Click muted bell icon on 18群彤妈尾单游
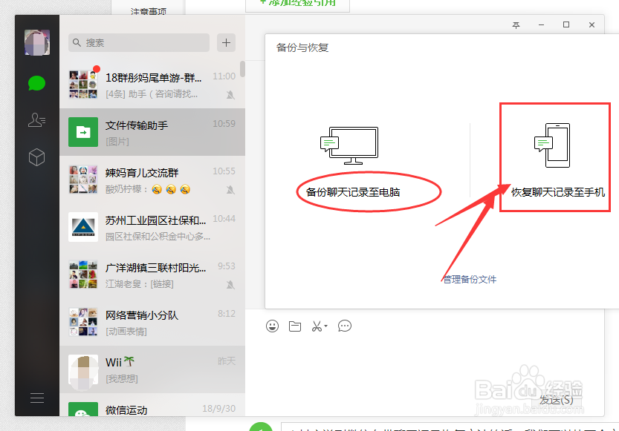This screenshot has width=619, height=431. 230,95
